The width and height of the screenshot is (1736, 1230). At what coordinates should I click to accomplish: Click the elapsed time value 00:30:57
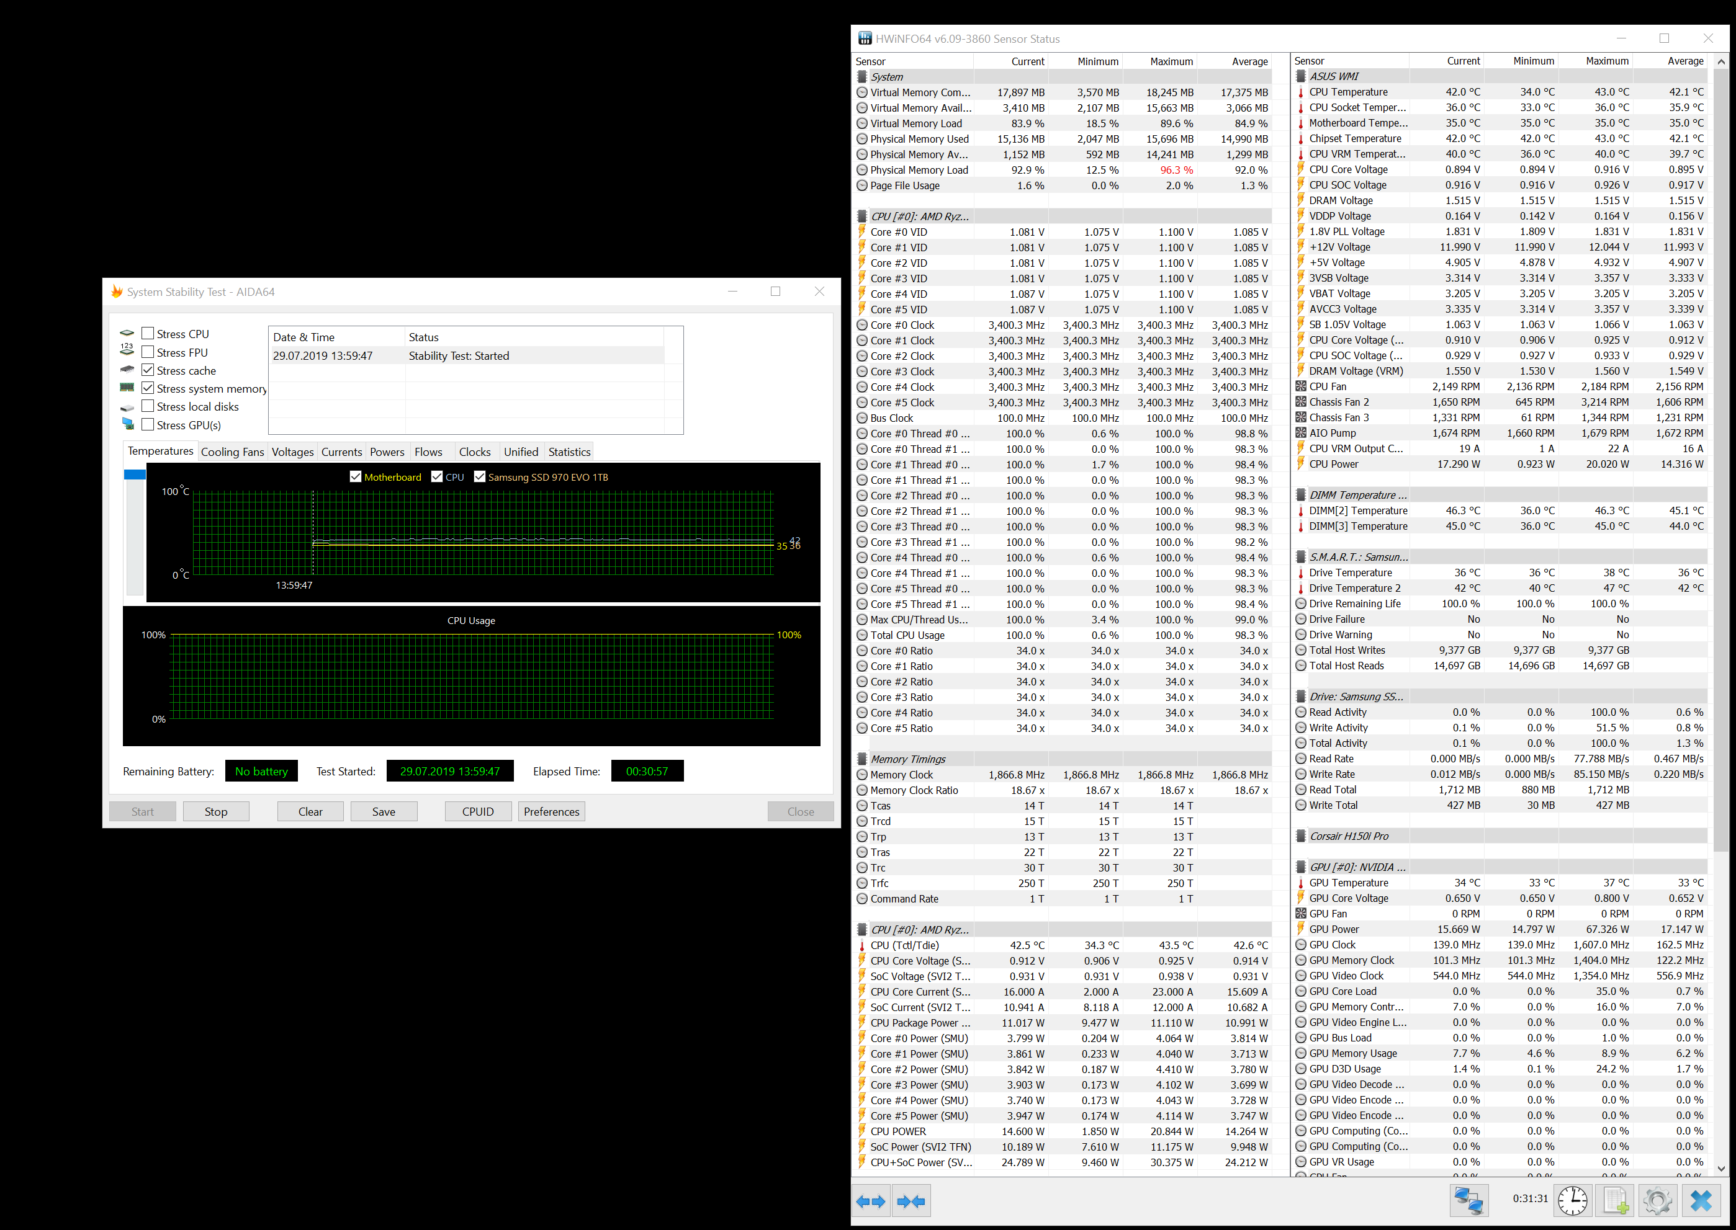[x=647, y=771]
